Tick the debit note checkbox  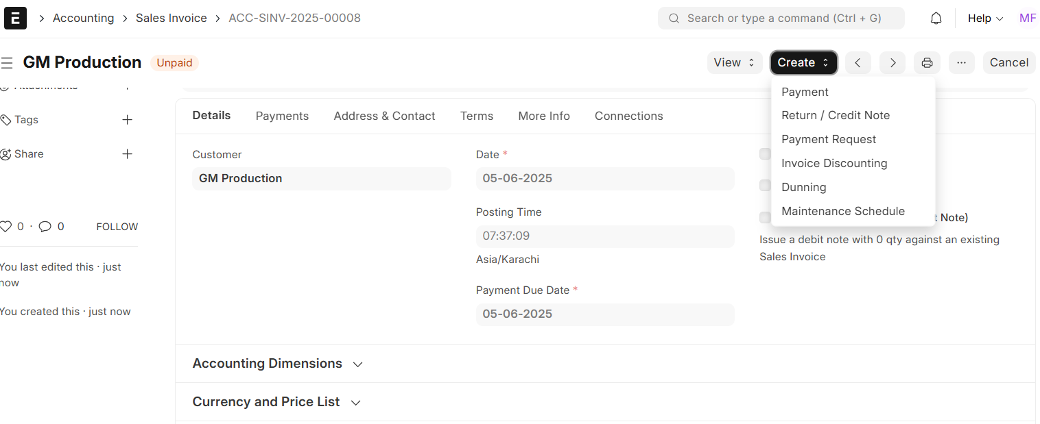765,217
